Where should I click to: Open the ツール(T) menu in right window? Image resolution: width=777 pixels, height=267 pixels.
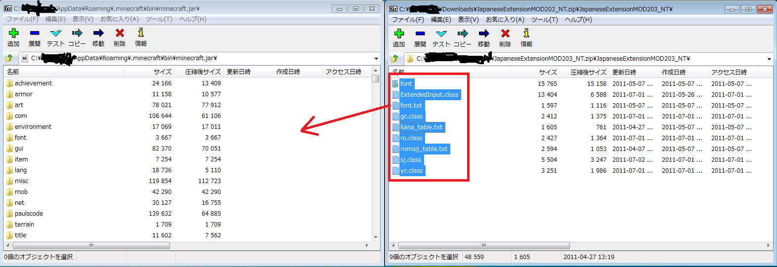point(544,20)
